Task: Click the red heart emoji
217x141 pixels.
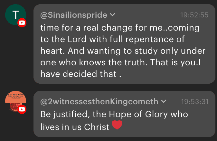Action: 117,125
